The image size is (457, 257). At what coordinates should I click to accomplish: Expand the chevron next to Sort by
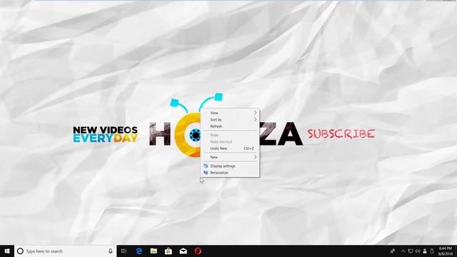[255, 119]
